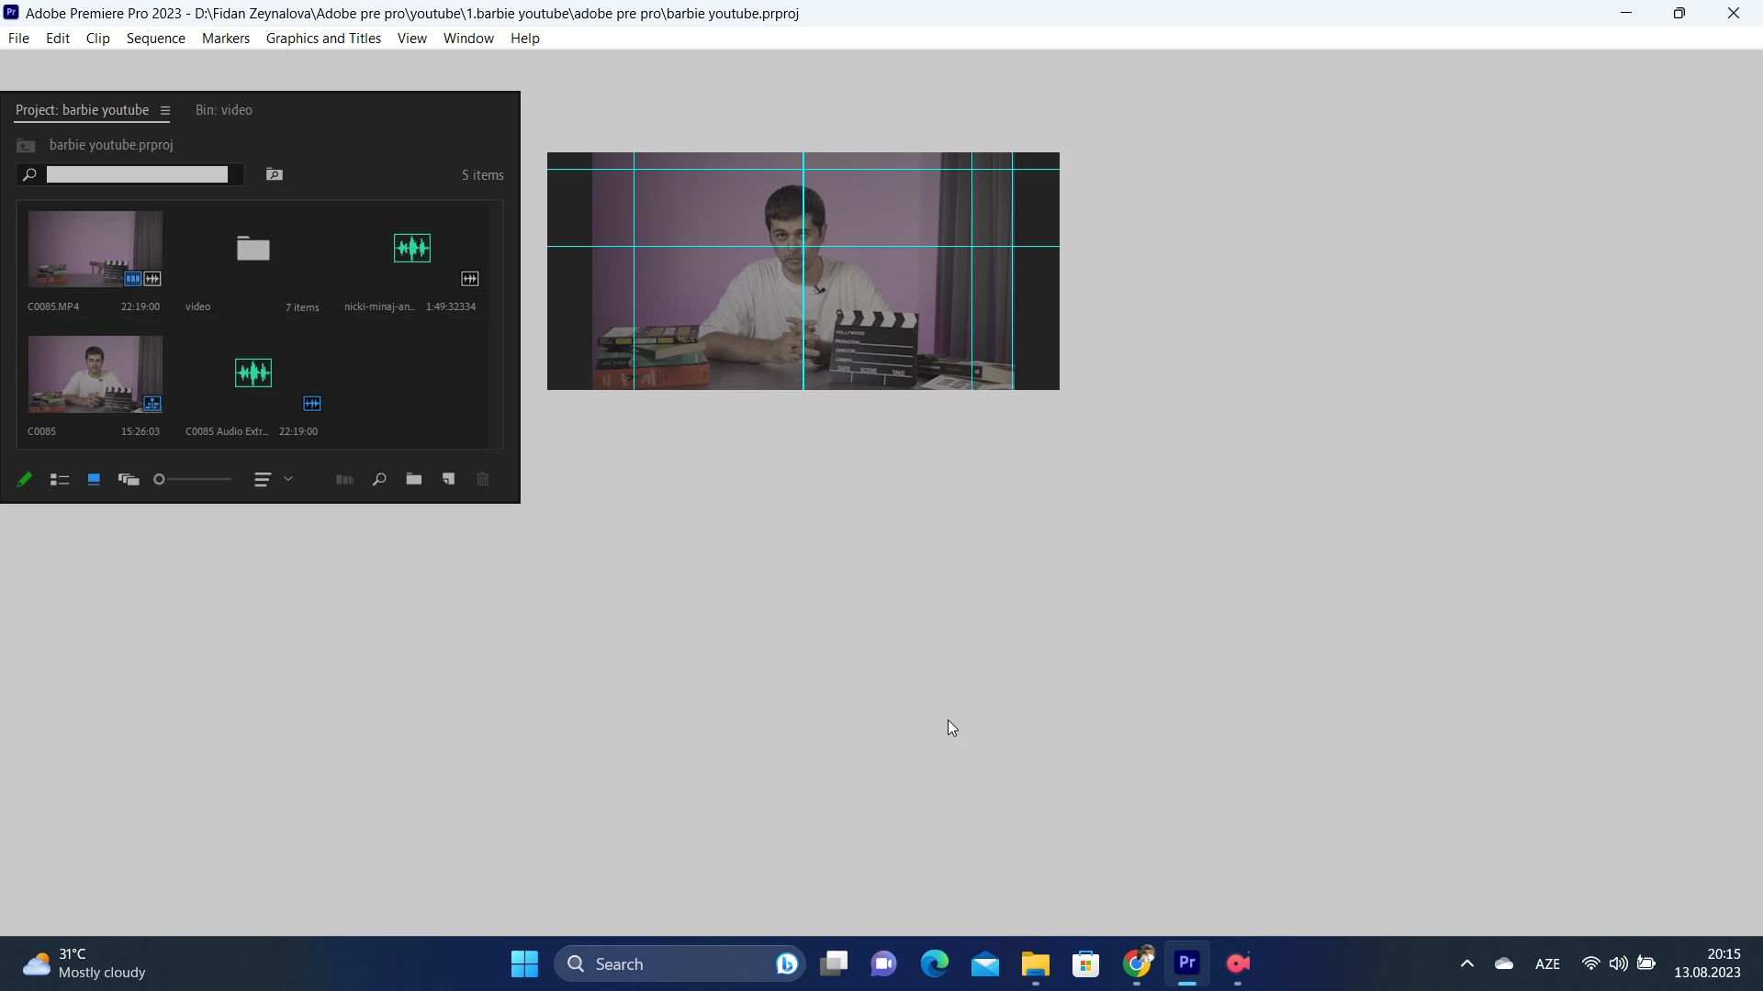This screenshot has height=991, width=1763.
Task: Switch project panel to Icon View
Action: (94, 479)
